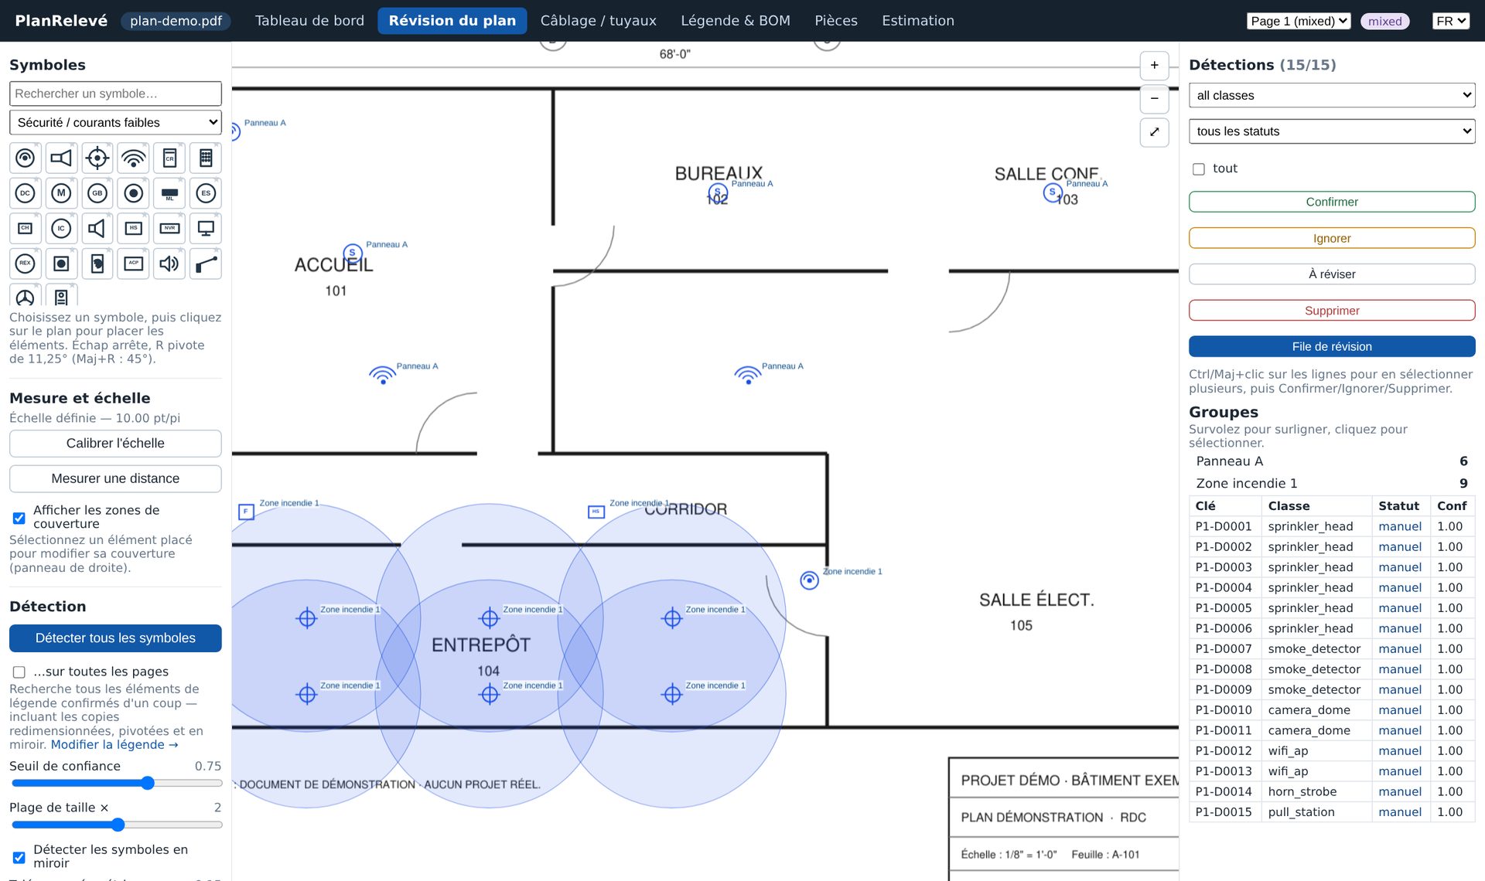This screenshot has height=881, width=1485.
Task: Click the red Supprimer button
Action: tap(1332, 311)
